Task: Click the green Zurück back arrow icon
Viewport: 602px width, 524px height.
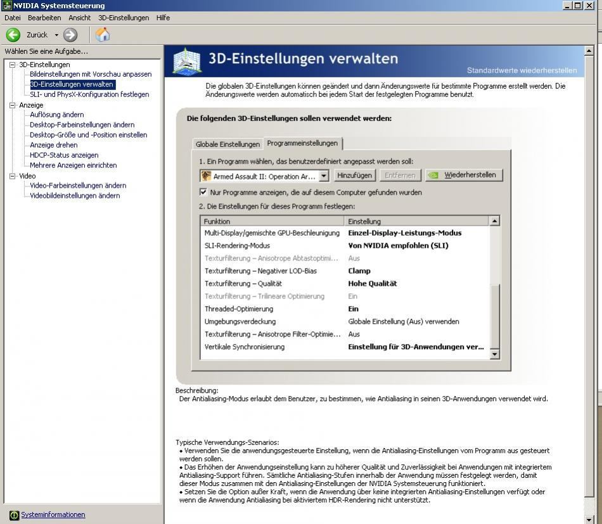Action: pos(13,35)
